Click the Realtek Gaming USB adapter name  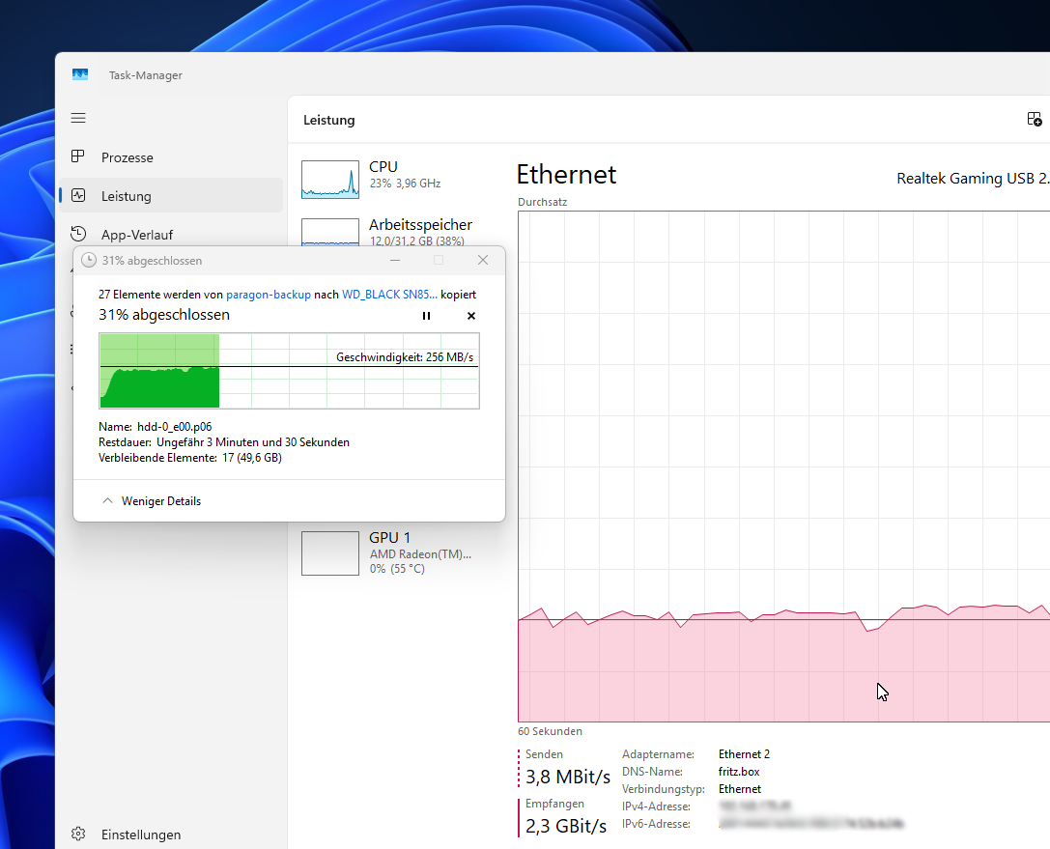[973, 179]
